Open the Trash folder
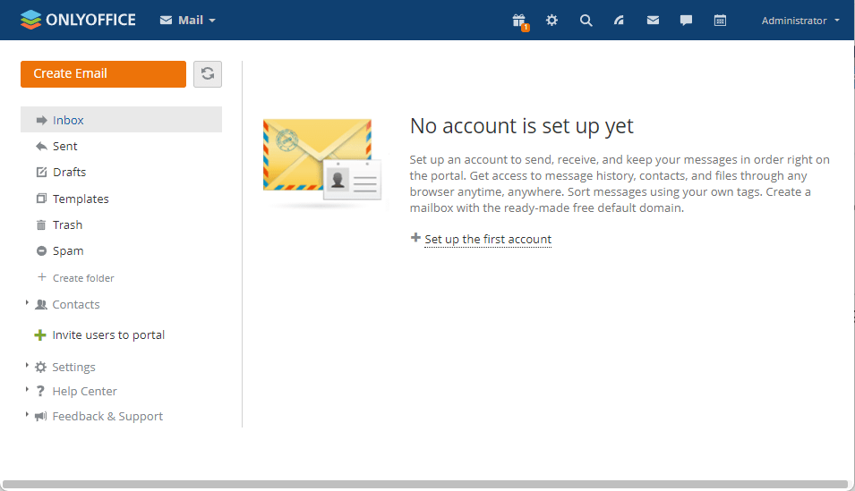Image resolution: width=855 pixels, height=491 pixels. point(67,224)
